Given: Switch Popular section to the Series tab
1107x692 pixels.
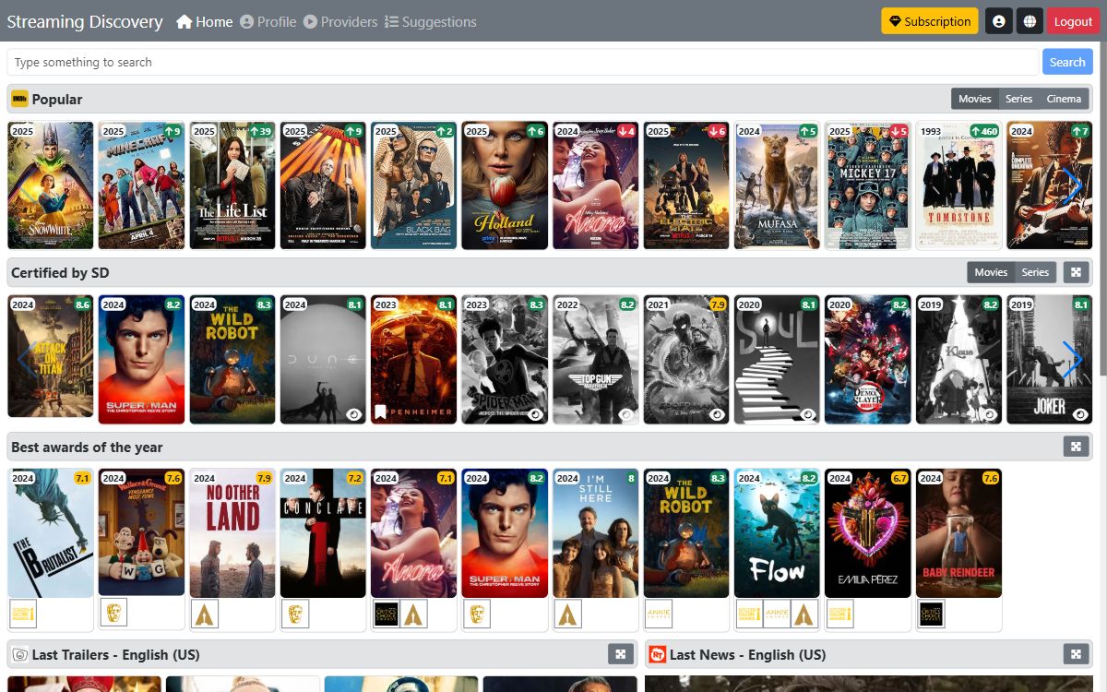Looking at the screenshot, I should pos(1018,99).
